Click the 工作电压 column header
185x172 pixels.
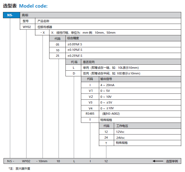122,126
